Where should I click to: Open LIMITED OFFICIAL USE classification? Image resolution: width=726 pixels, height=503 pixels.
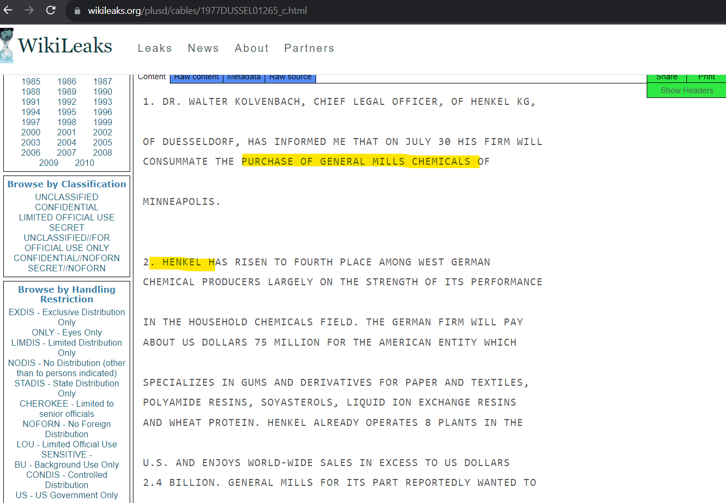pos(67,217)
